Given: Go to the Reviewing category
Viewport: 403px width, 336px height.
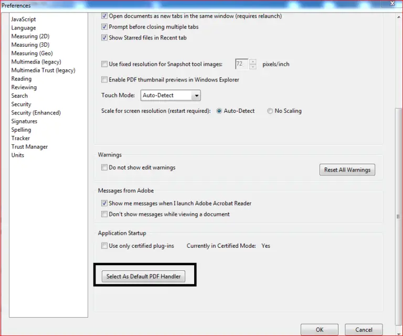Looking at the screenshot, I should [24, 87].
